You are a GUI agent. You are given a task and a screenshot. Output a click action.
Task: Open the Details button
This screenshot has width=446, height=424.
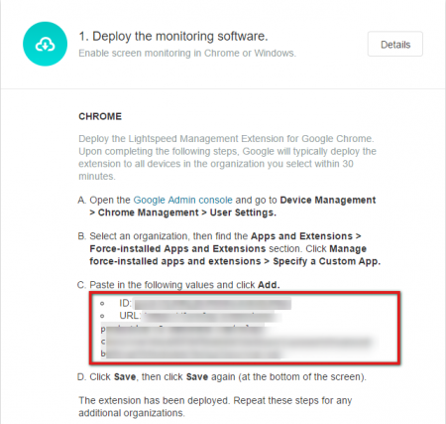point(395,44)
